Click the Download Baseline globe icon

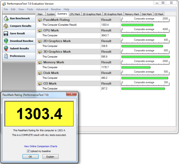6,41
